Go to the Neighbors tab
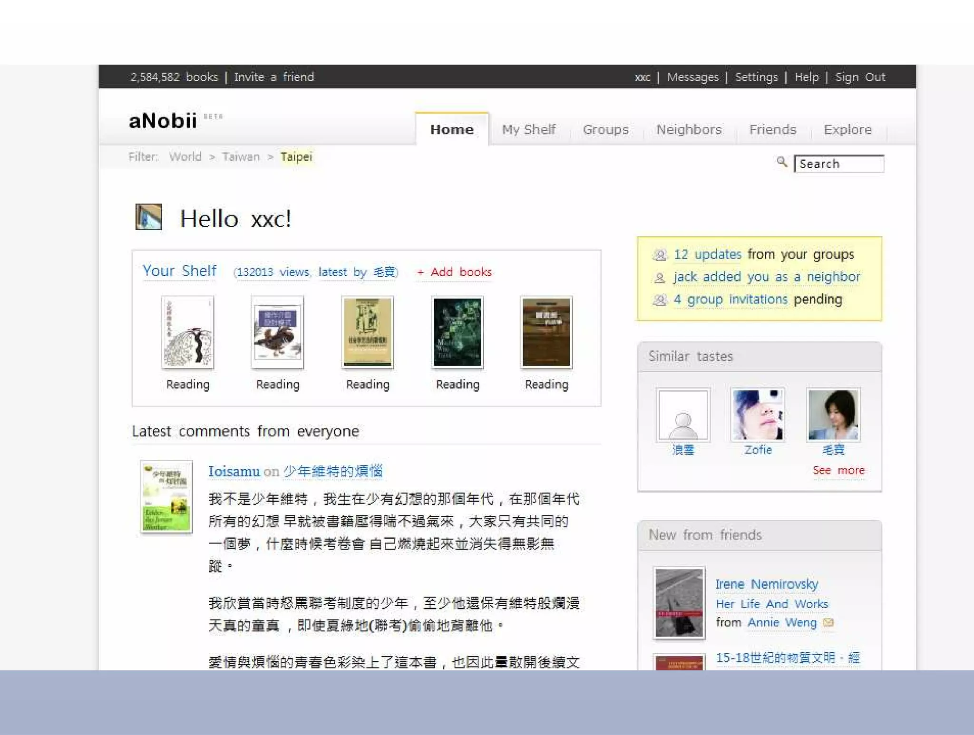The width and height of the screenshot is (974, 735). [689, 129]
